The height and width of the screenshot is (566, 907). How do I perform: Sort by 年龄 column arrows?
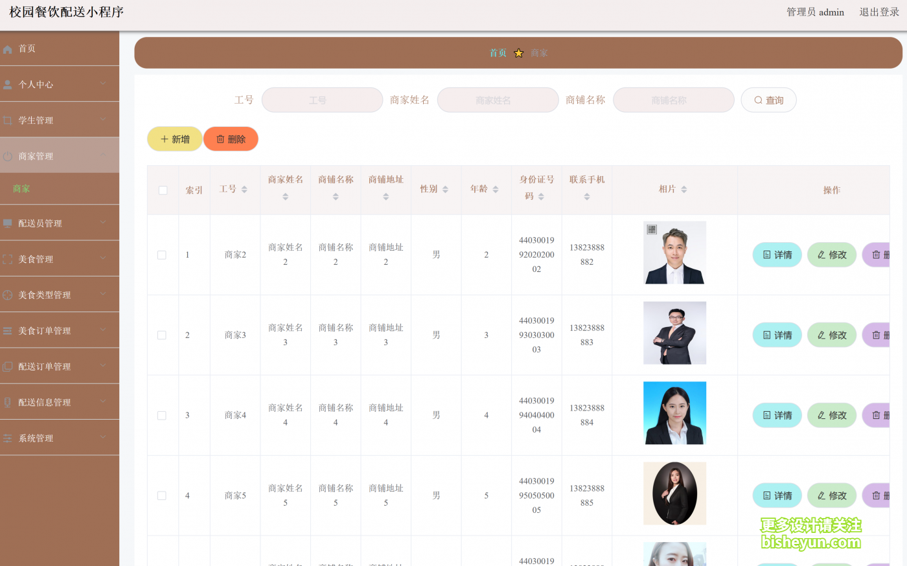click(496, 189)
